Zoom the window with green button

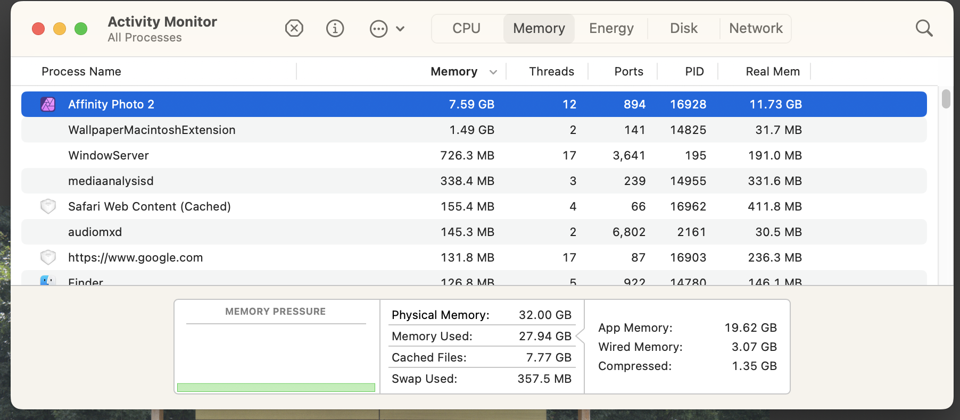[81, 29]
